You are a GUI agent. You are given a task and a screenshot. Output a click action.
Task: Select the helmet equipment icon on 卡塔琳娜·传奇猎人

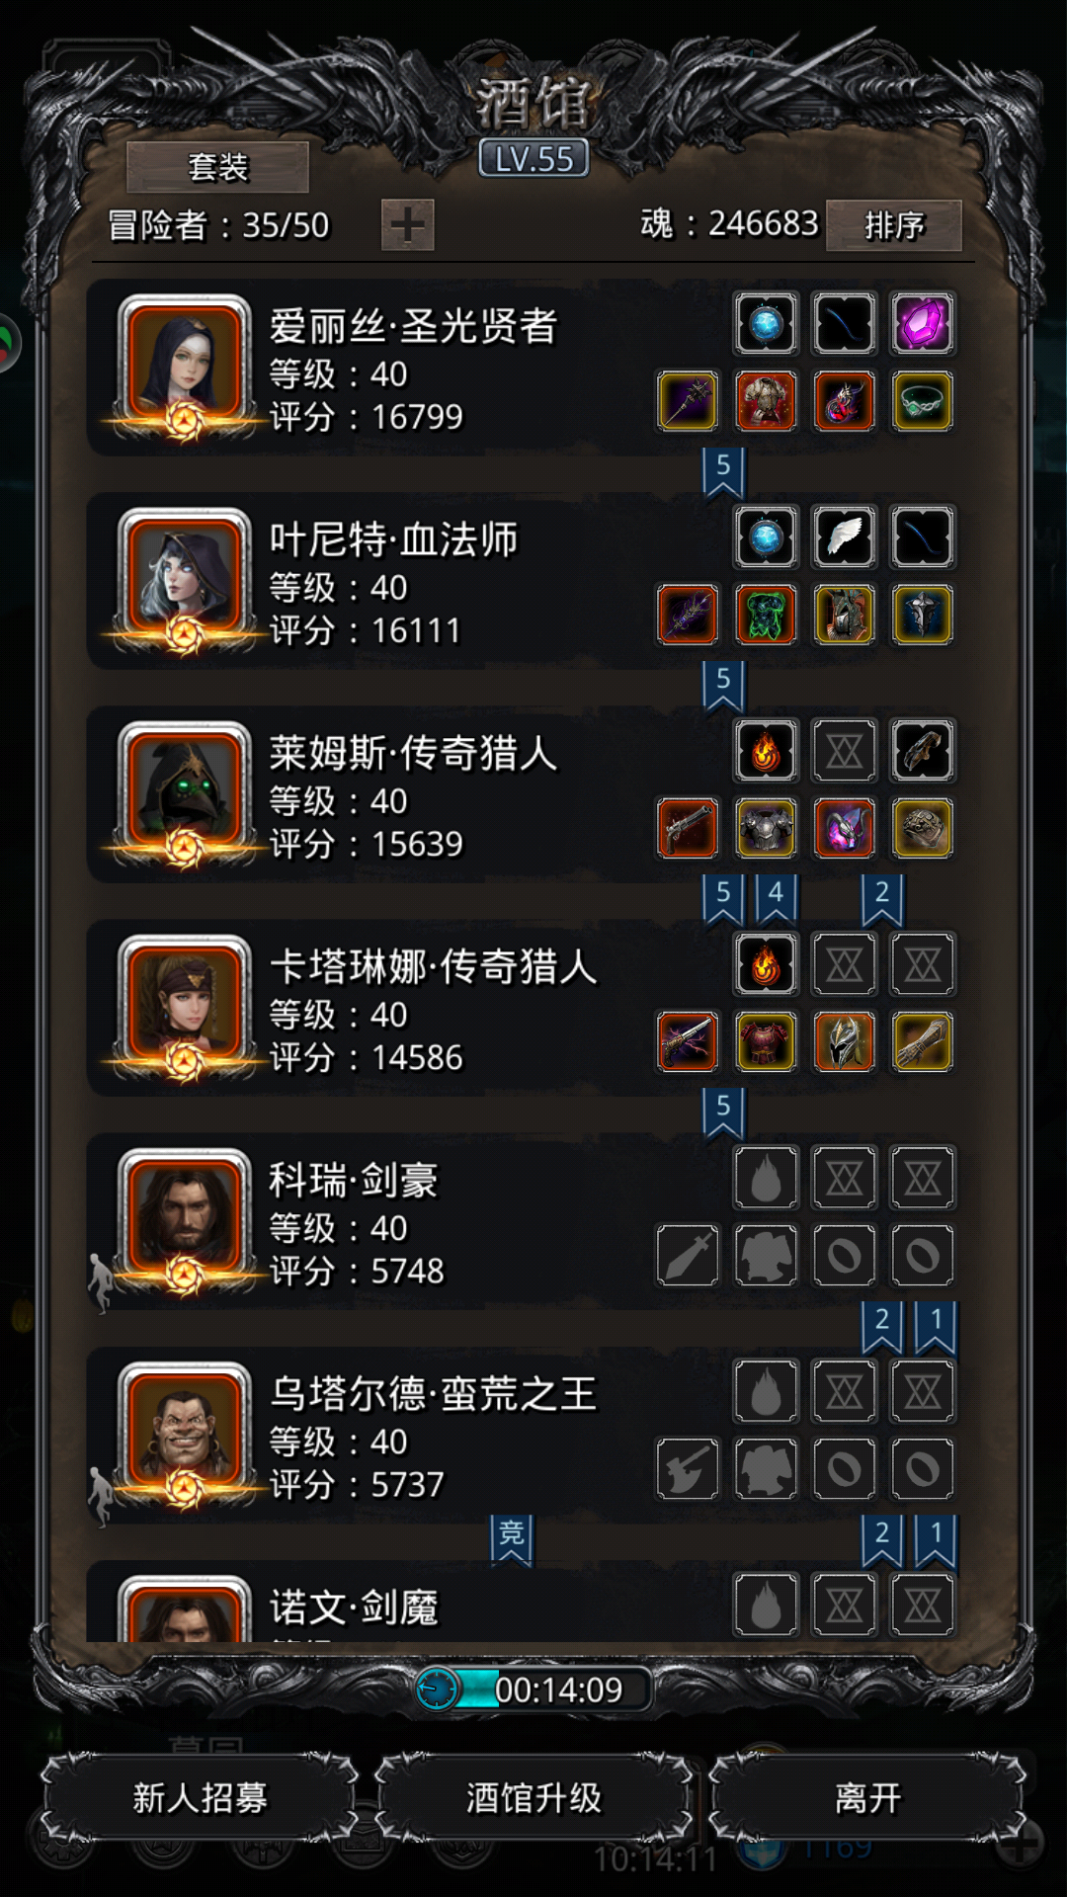(x=844, y=1041)
